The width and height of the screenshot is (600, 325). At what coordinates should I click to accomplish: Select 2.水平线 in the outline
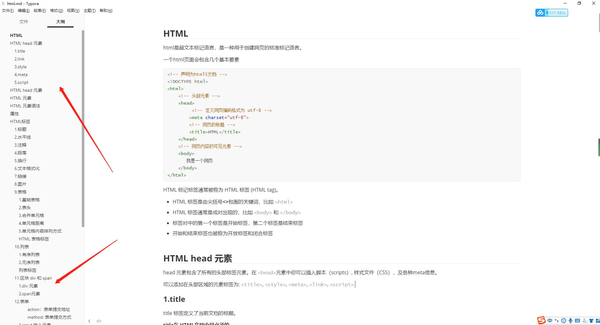click(23, 137)
